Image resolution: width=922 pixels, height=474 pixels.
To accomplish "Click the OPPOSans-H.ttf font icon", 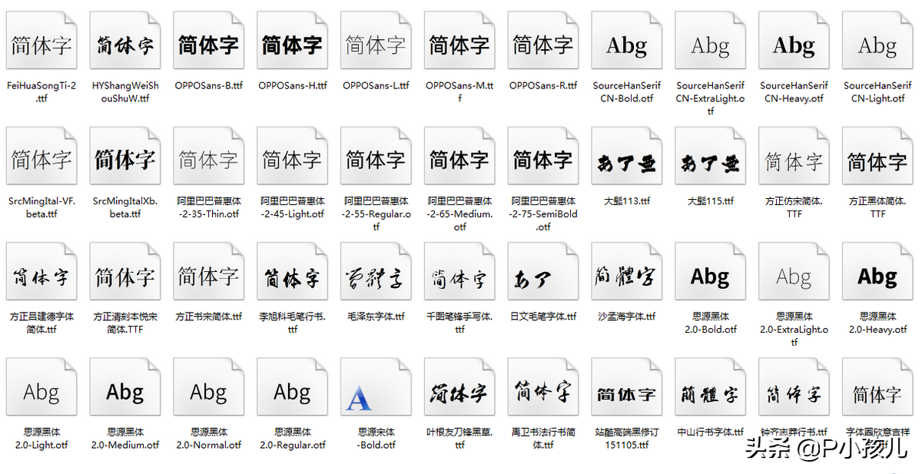I will (x=292, y=41).
